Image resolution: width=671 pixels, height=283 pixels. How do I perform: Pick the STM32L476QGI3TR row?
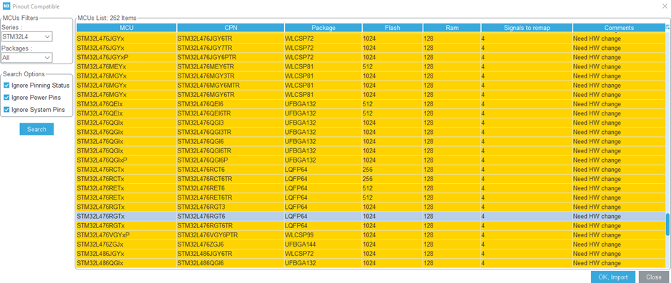coord(371,132)
